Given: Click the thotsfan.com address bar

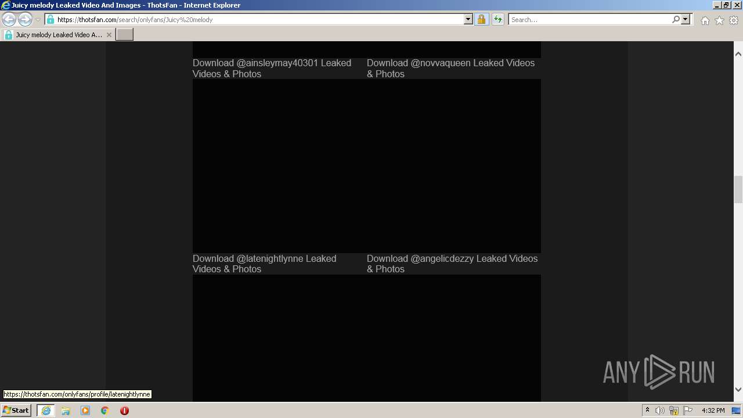Looking at the screenshot, I should [254, 20].
